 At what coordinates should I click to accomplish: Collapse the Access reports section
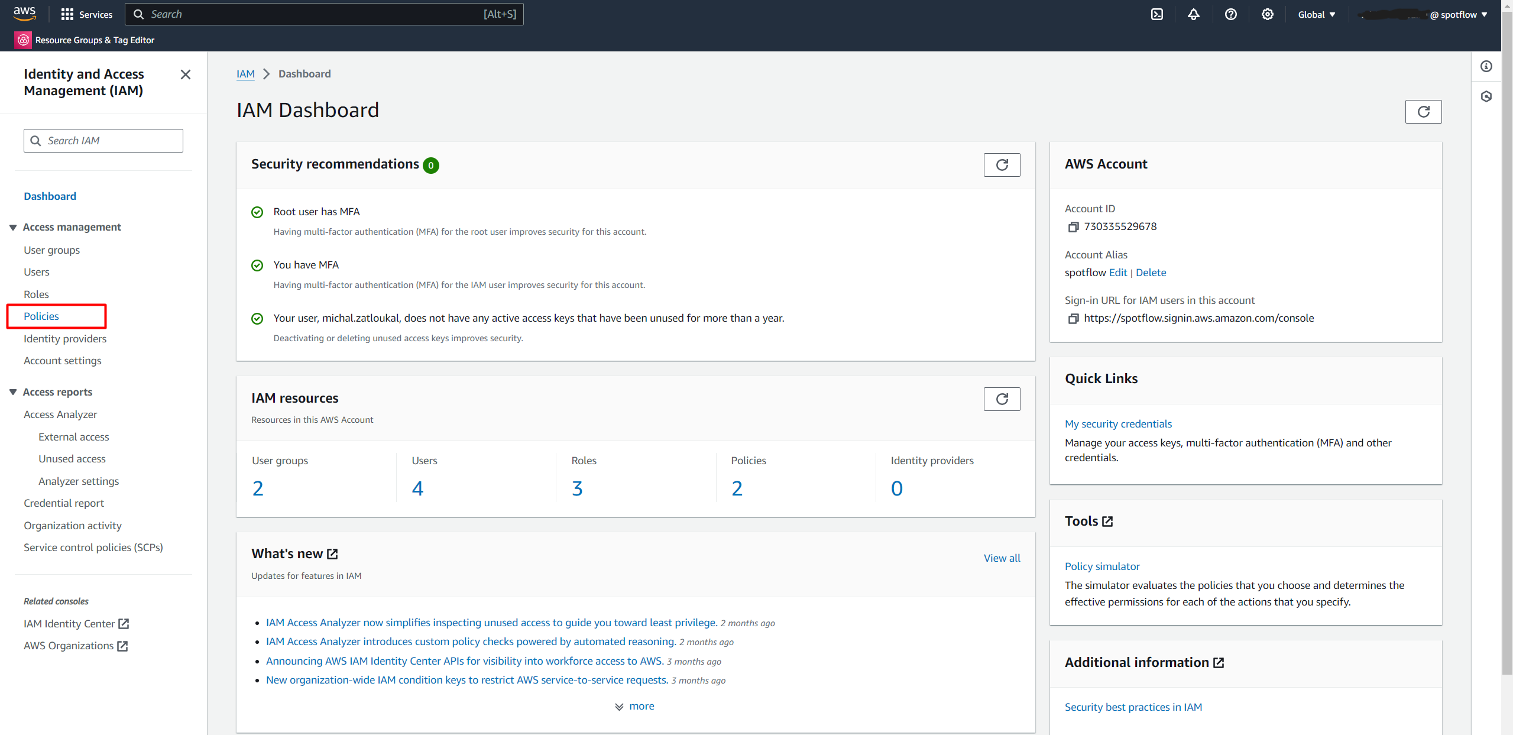[x=13, y=393]
